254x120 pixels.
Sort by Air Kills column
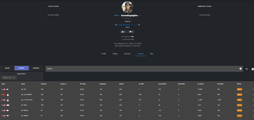[x=141, y=84]
